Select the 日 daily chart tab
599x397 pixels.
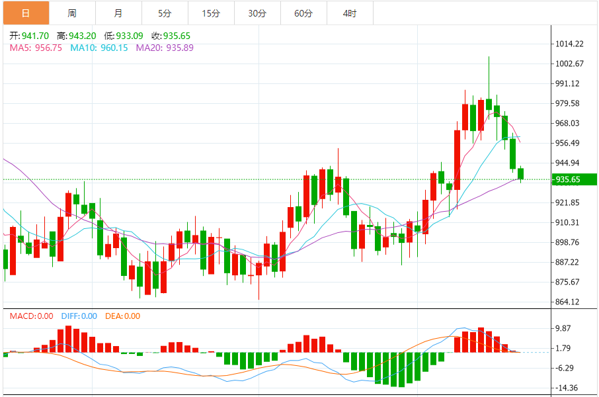[26, 13]
